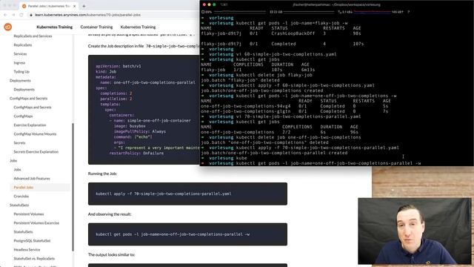Click kubectl get pods parallel code block

pos(187,234)
